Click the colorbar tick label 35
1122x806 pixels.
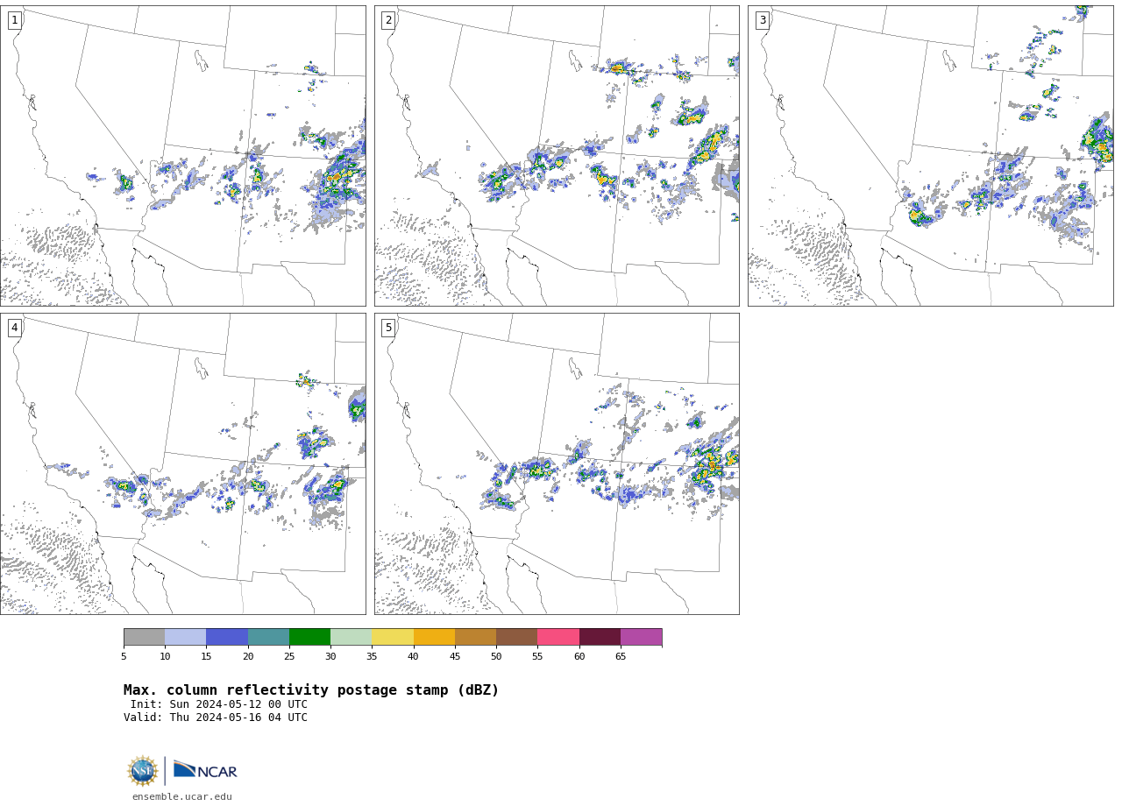[x=372, y=656]
